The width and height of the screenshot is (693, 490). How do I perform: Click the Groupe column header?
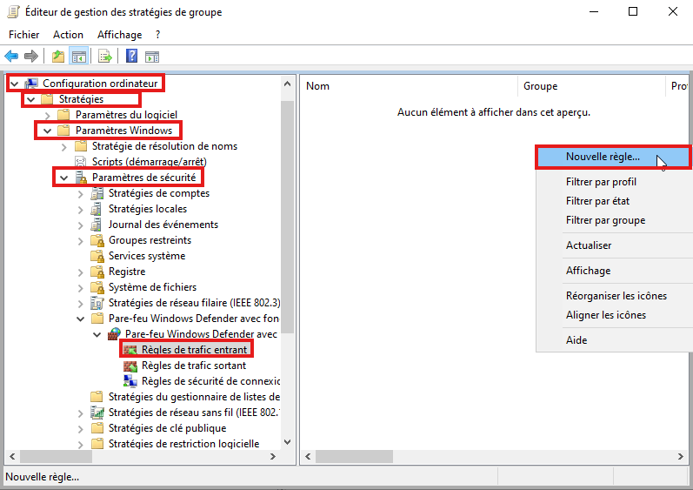[540, 86]
